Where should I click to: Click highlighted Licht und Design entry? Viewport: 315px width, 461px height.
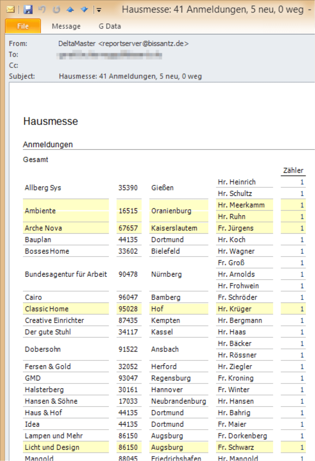pyautogui.click(x=52, y=447)
